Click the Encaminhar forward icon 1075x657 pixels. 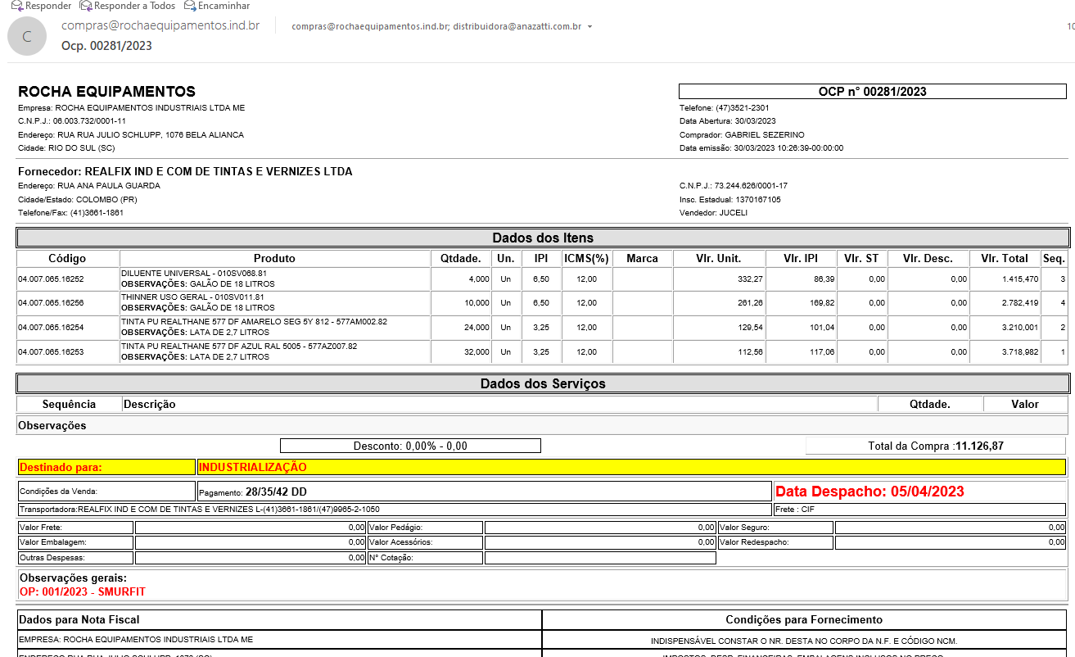[x=190, y=6]
